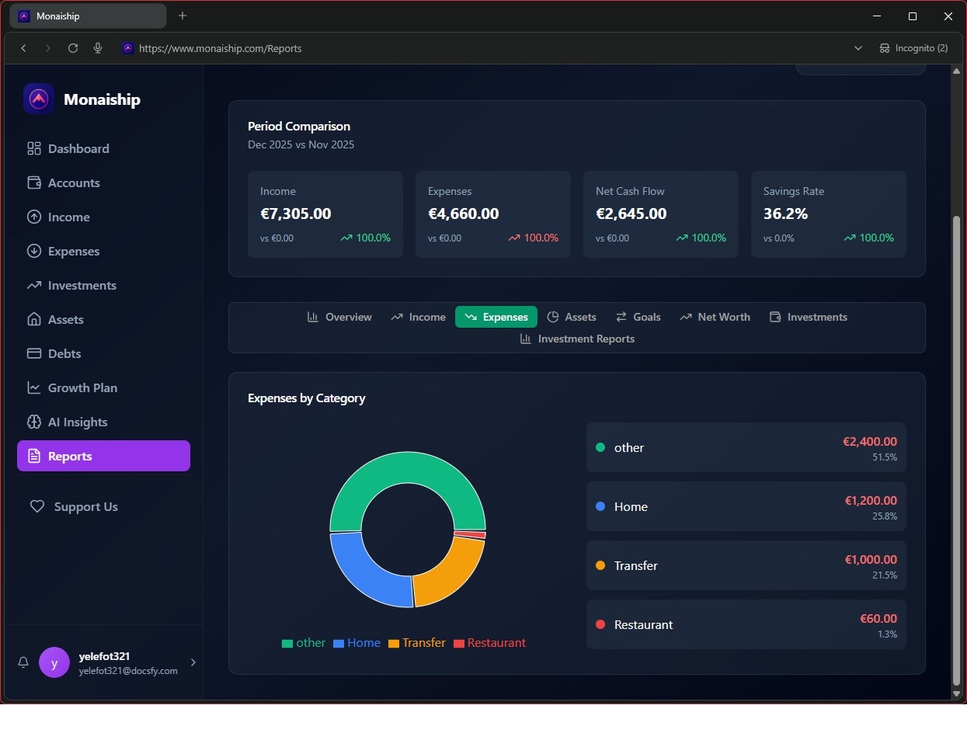Click the Monaiship logo icon in sidebar

tap(39, 99)
